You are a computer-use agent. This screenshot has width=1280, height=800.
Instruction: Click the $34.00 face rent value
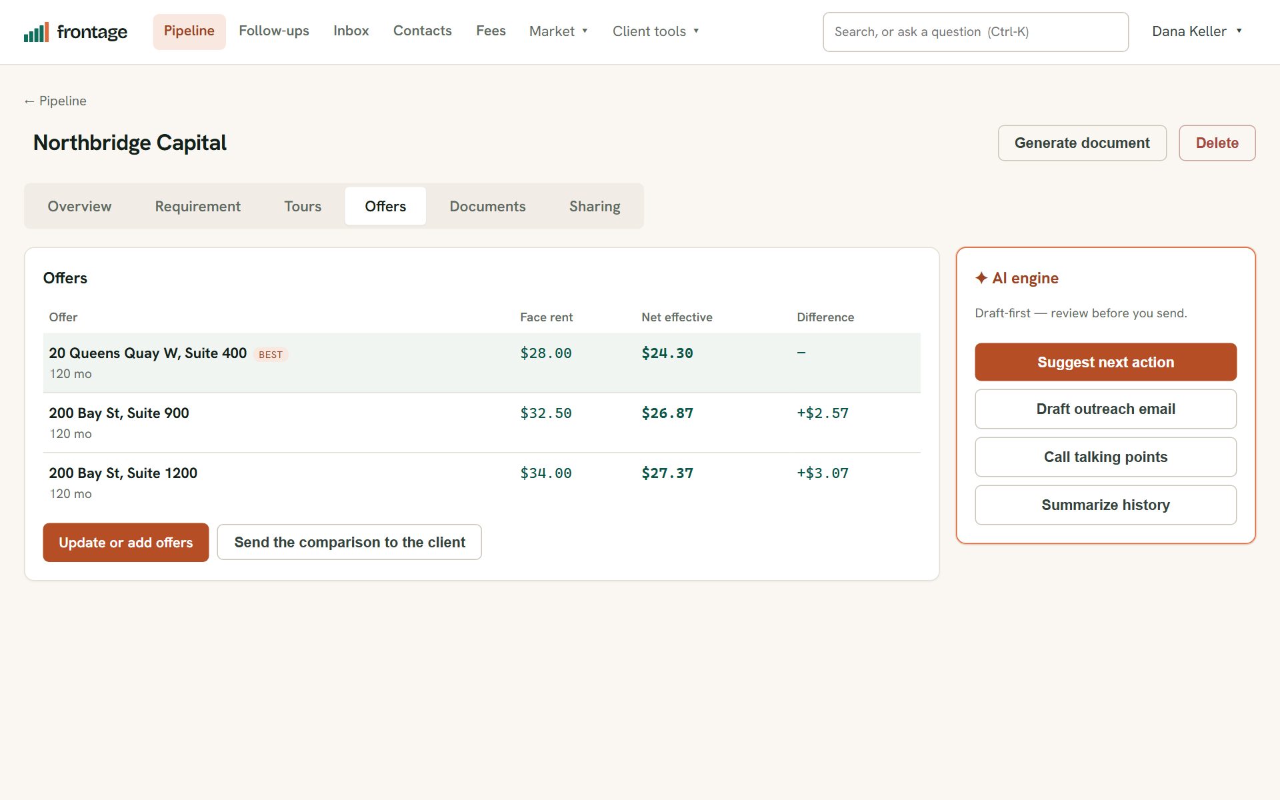(x=546, y=473)
